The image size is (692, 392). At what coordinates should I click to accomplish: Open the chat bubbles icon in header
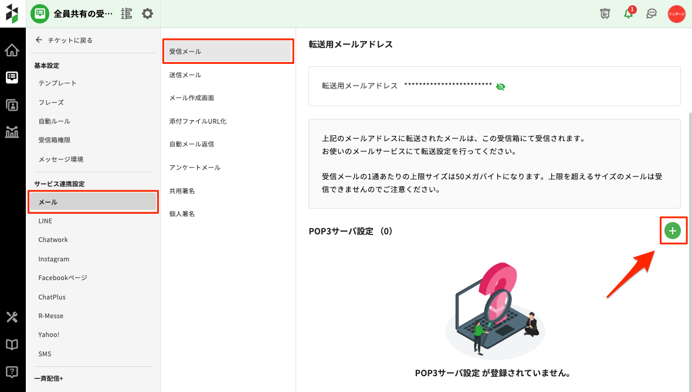[652, 13]
